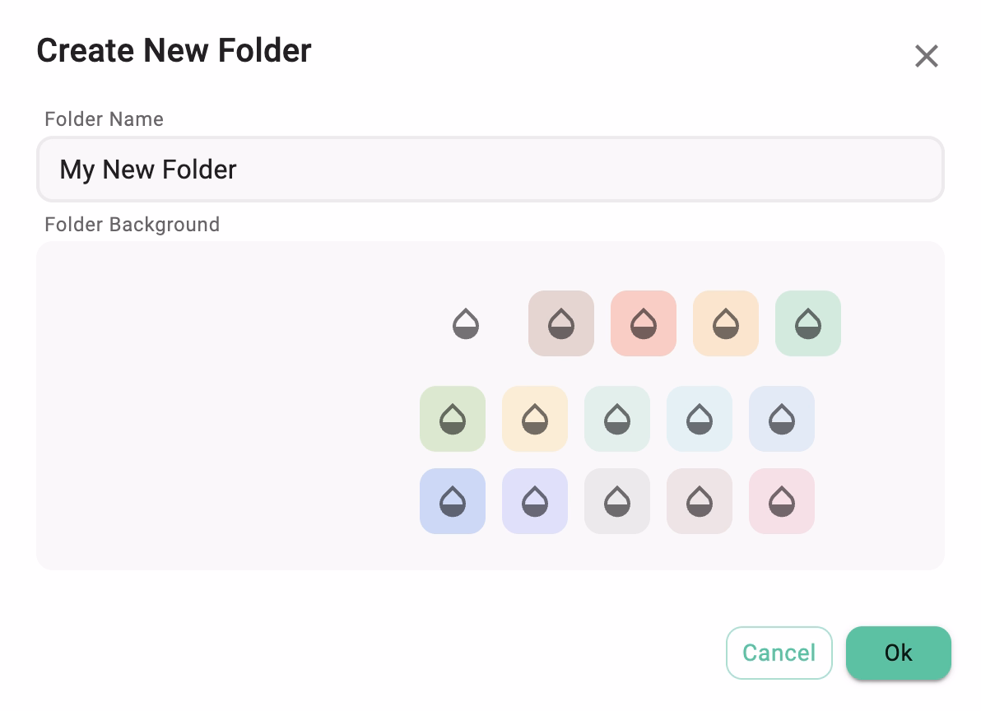
Task: Dismiss the dialog using the X icon
Action: tap(926, 56)
